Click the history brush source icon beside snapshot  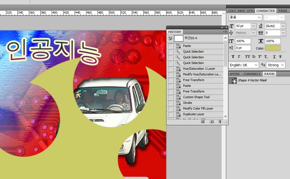[170, 38]
